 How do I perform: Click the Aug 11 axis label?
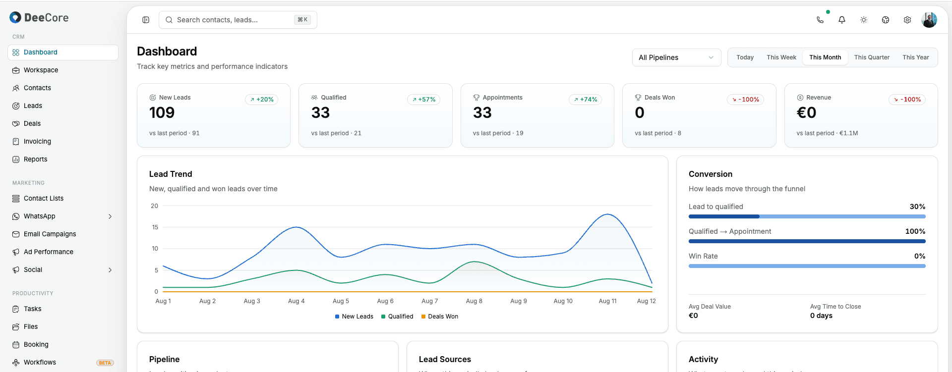coord(607,301)
